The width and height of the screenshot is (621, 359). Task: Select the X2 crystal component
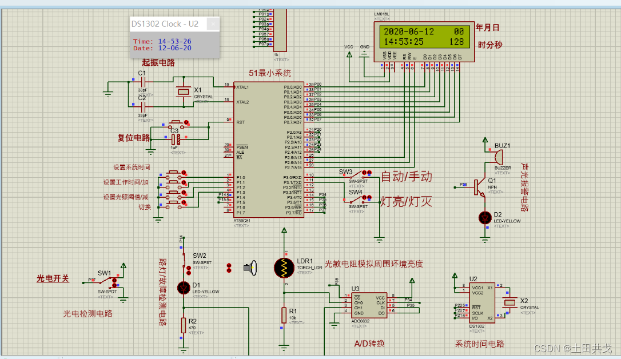coord(510,303)
